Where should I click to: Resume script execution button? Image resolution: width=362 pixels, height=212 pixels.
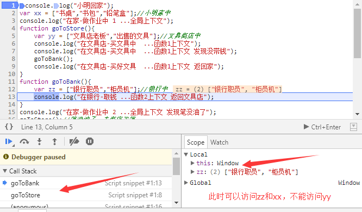click(x=9, y=141)
